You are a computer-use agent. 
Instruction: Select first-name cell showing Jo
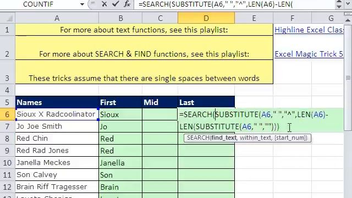120,127
